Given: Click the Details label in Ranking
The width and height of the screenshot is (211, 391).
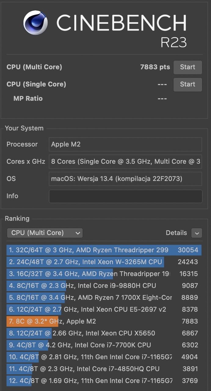Looking at the screenshot, I should 176,233.
